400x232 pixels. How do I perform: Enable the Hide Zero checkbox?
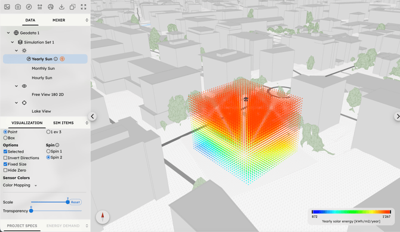pyautogui.click(x=5, y=170)
